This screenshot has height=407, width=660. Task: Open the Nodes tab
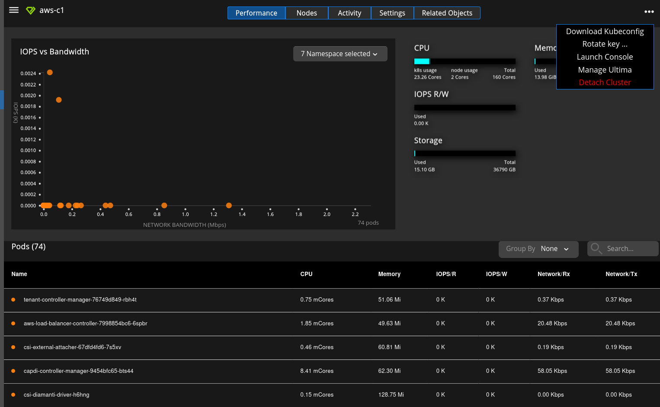point(307,13)
